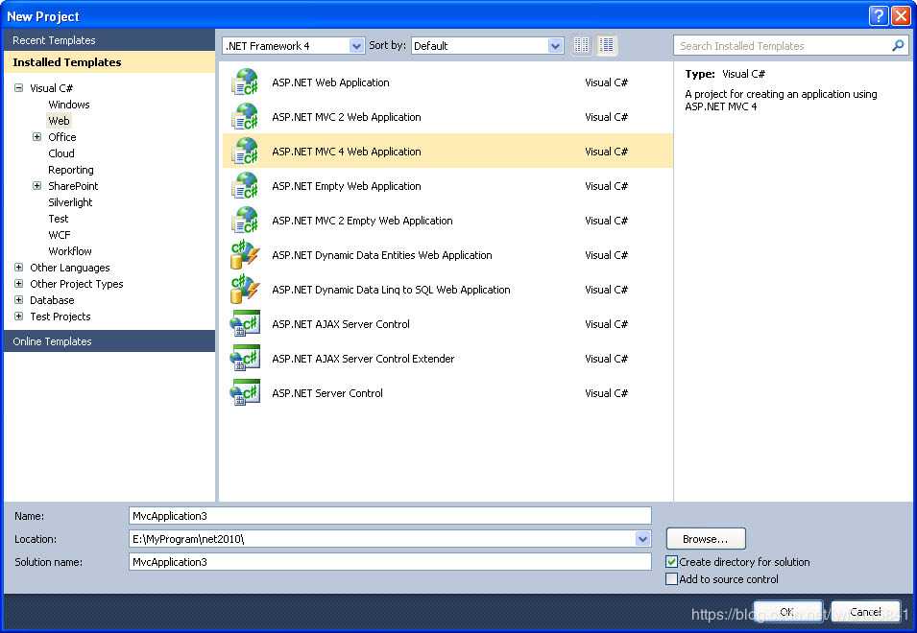
Task: Click the ASP.NET MVC 4 Web Application icon
Action: [x=245, y=152]
